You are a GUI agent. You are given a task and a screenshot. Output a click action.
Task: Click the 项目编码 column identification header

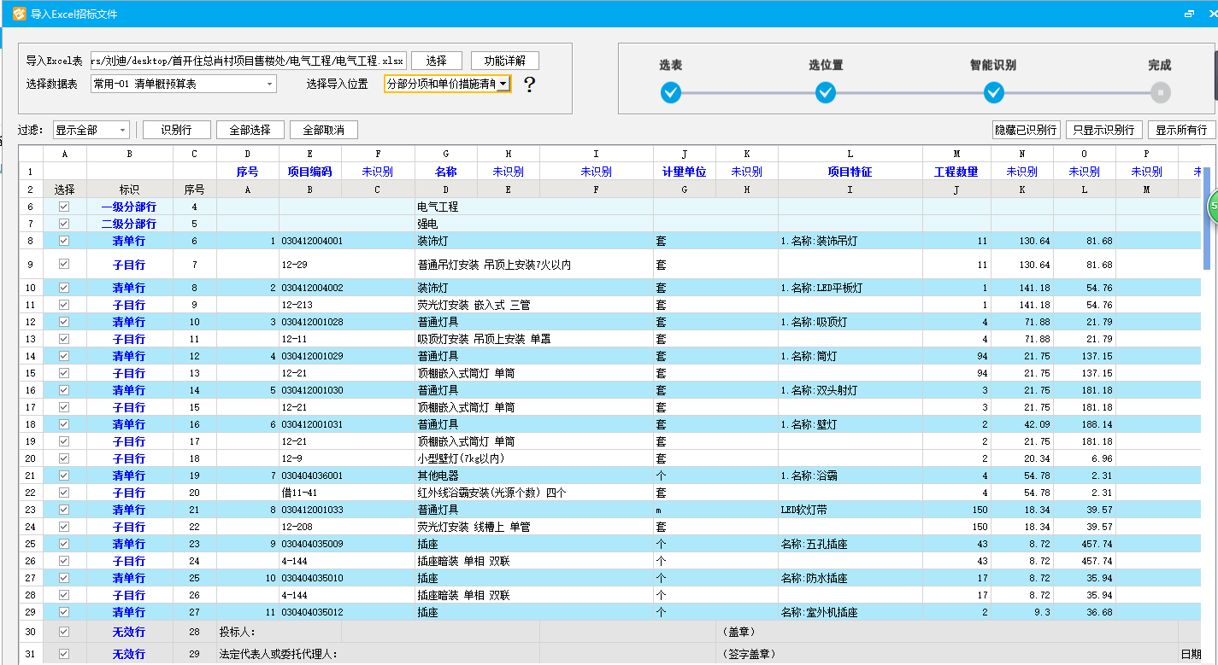310,172
